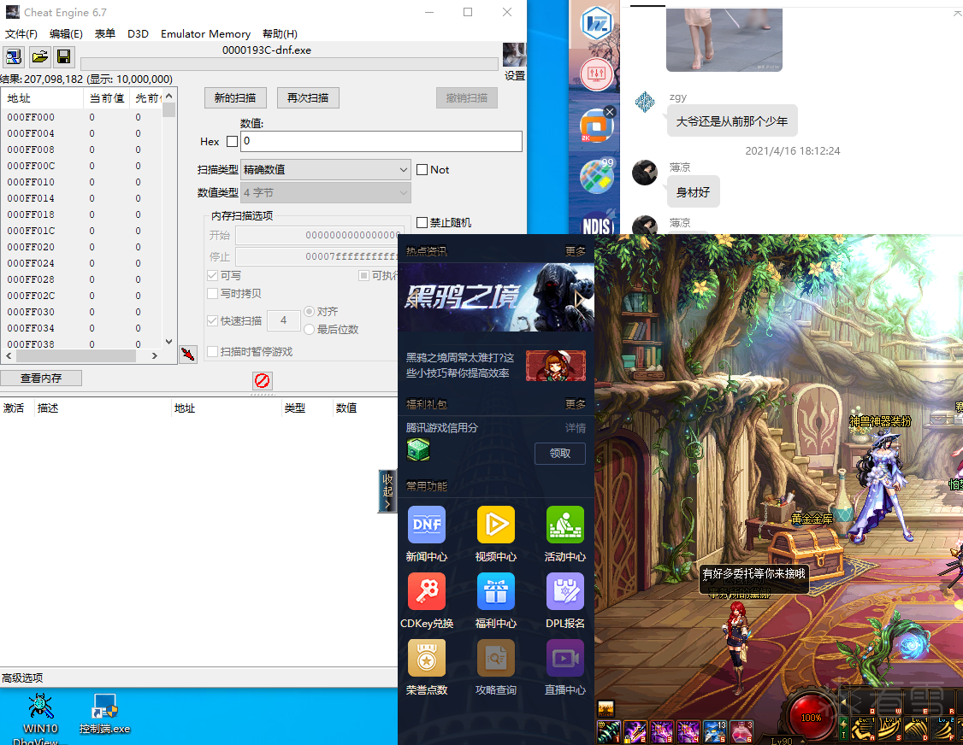963x745 pixels.
Task: Click the green cube 腾讯游戏信用分 icon
Action: pos(418,450)
